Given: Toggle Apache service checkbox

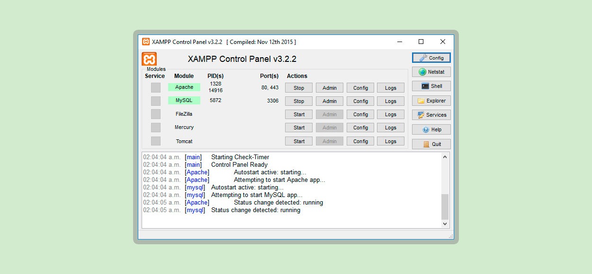Looking at the screenshot, I should pyautogui.click(x=156, y=87).
